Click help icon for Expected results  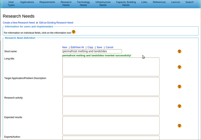(179, 126)
